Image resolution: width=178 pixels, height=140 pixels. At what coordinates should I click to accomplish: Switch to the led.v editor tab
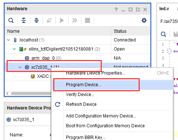coord(164,9)
